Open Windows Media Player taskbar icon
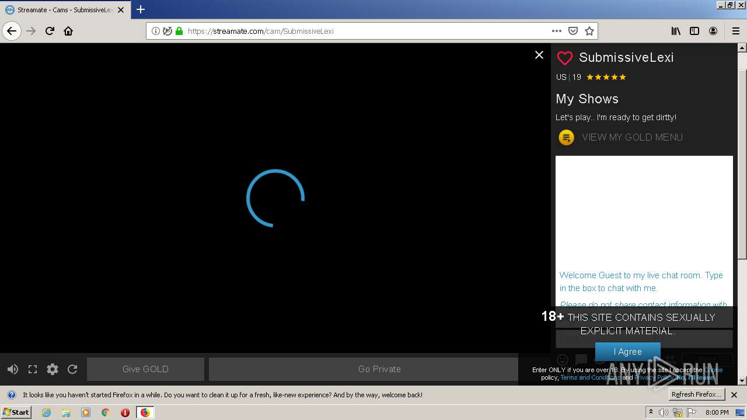The image size is (747, 420). point(86,412)
